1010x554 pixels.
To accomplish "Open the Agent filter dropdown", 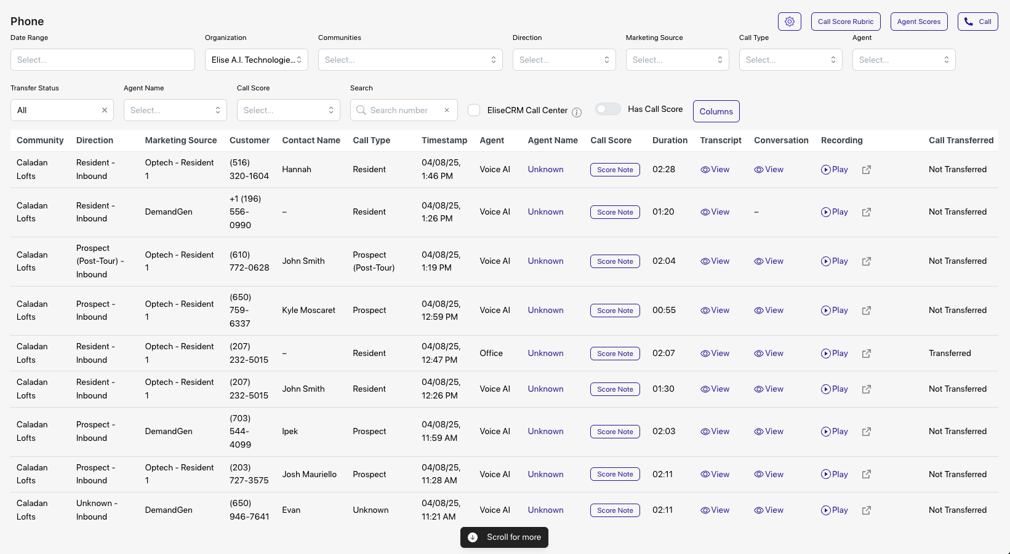I will click(x=904, y=60).
